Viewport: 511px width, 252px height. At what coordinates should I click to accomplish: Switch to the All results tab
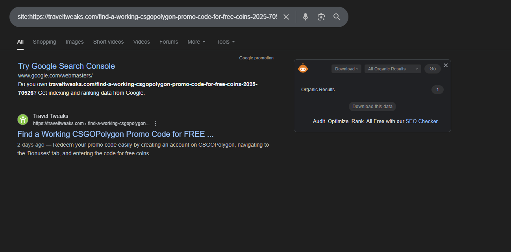(x=20, y=42)
